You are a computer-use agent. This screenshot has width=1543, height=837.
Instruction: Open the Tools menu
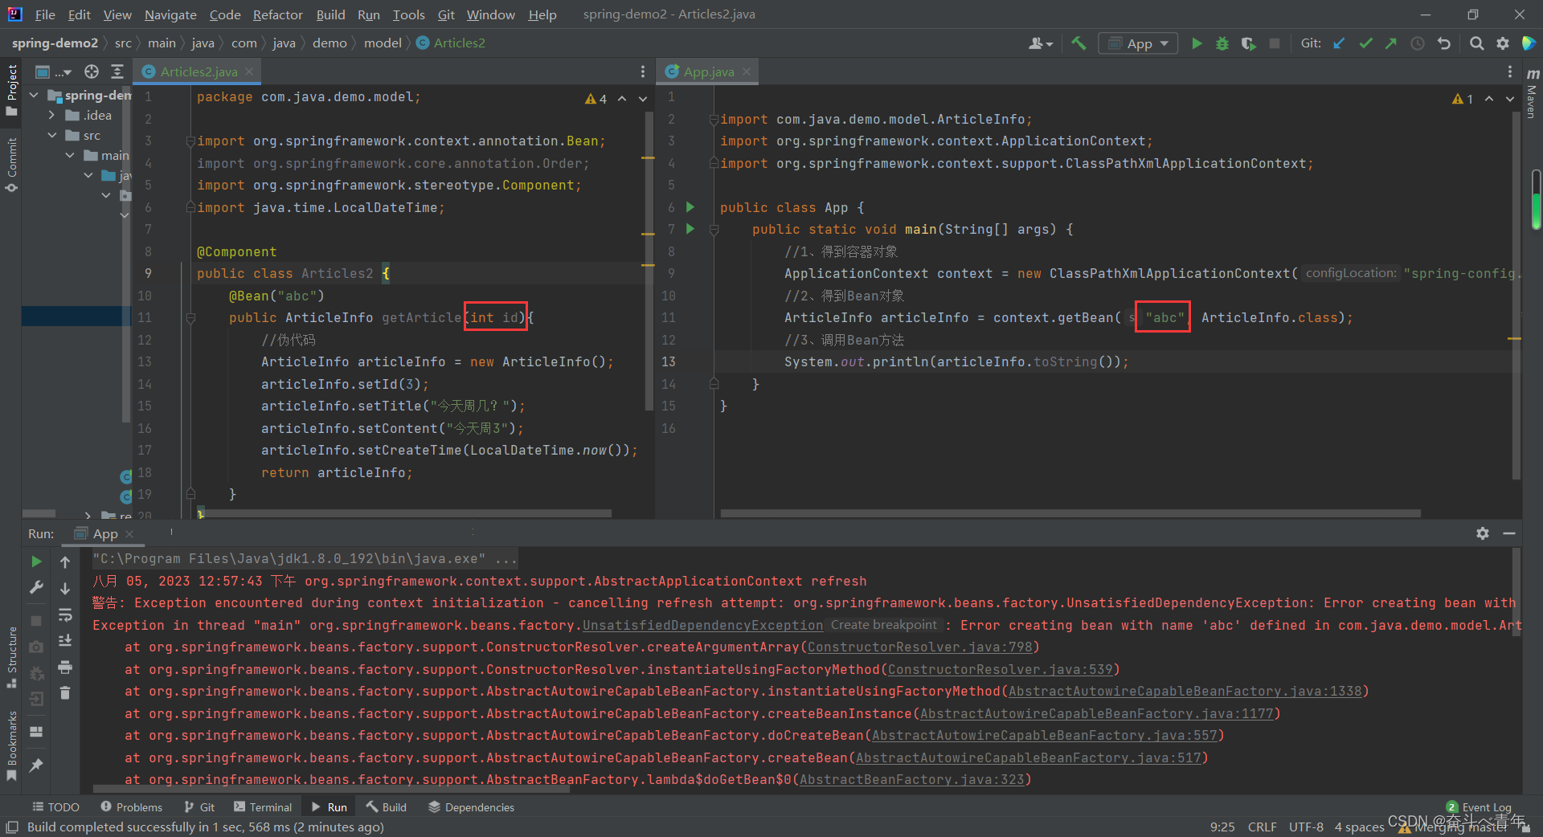pyautogui.click(x=408, y=14)
